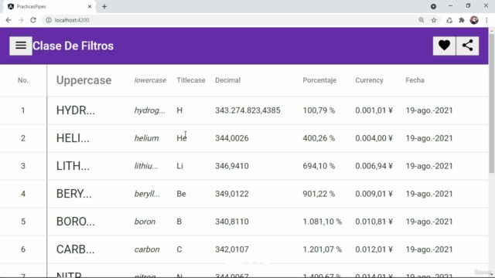Click currency value 0.010,81 ¥
Viewport: 495px width, 278px height.
(x=374, y=222)
